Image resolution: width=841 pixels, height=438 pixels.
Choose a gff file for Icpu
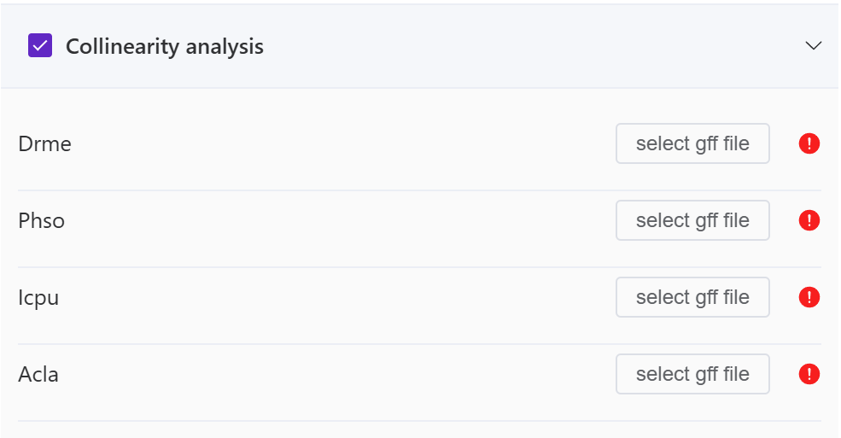click(692, 297)
